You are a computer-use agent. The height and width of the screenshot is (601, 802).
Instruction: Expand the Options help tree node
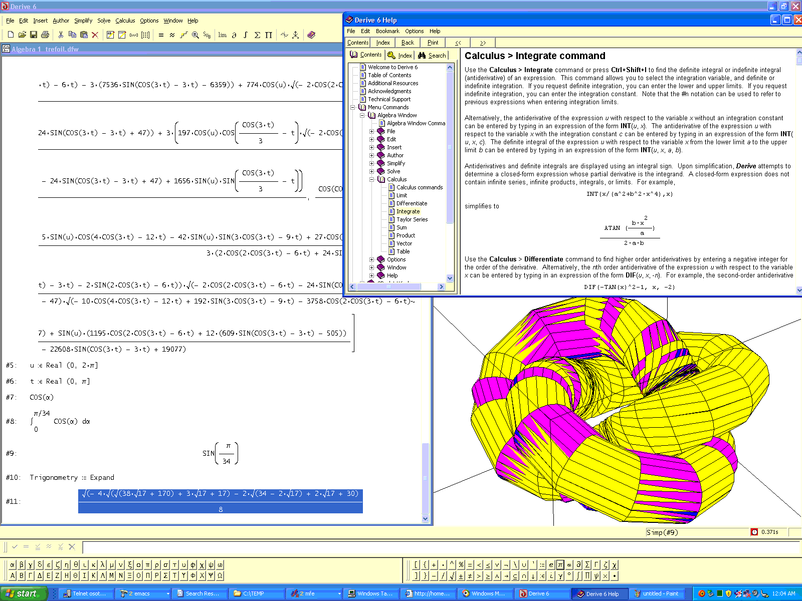pos(372,259)
